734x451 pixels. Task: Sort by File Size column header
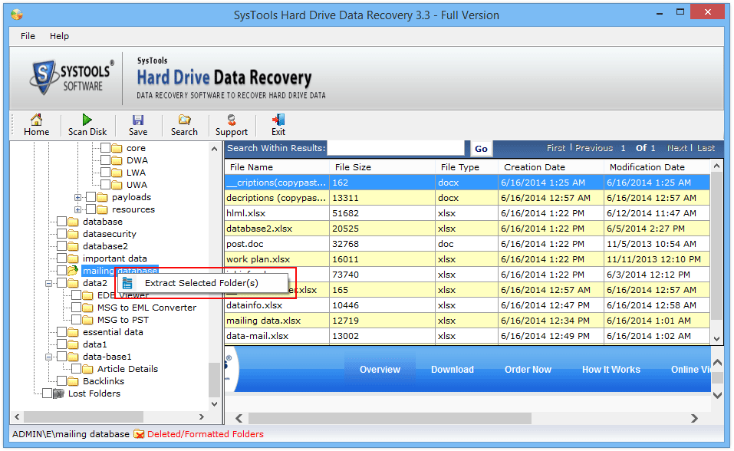[383, 167]
